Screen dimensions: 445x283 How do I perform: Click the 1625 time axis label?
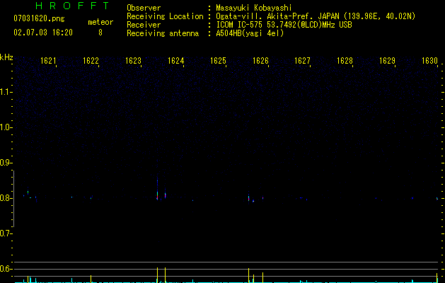pos(218,60)
